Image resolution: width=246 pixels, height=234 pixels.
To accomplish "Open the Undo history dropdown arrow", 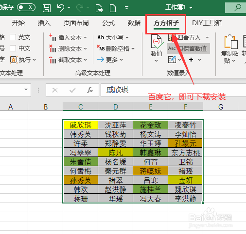I will (69, 7).
